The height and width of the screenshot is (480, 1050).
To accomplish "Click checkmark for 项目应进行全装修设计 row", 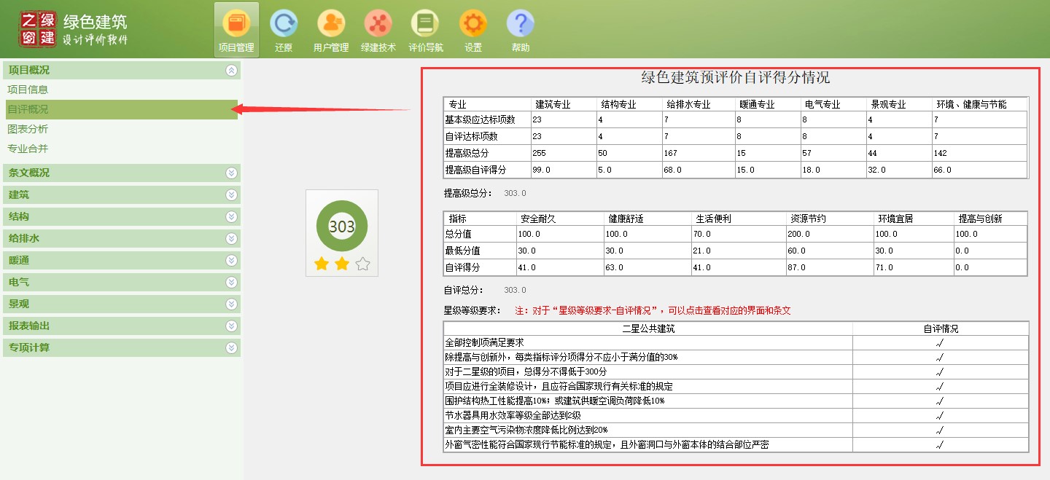I will pos(940,386).
